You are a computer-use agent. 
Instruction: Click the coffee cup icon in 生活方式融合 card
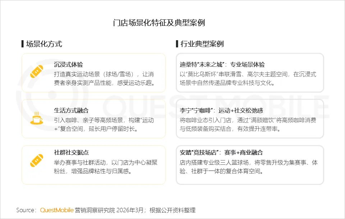pos(36,118)
